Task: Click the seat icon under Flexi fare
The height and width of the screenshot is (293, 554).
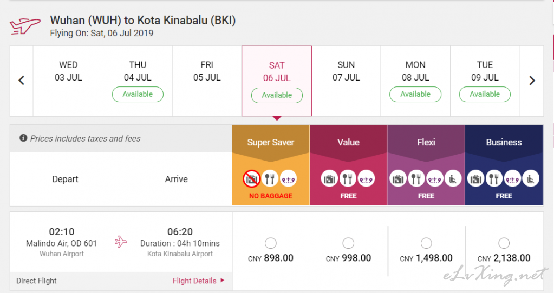Action: (x=453, y=179)
